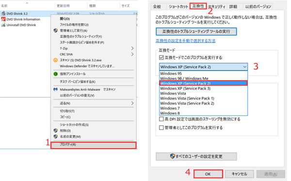Choose plain Windows Vista option
Image resolution: width=291 pixels, height=181 pixels.
(x=203, y=93)
